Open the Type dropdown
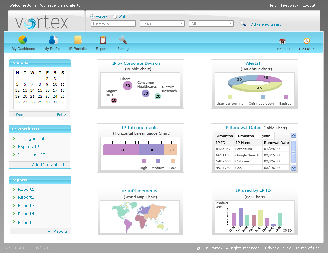The width and height of the screenshot is (328, 253). pos(162,23)
